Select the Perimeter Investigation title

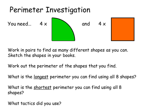50,10
